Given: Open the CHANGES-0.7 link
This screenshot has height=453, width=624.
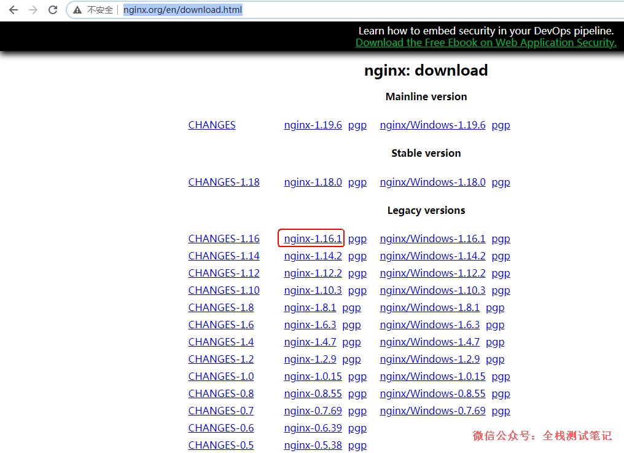Looking at the screenshot, I should point(221,411).
